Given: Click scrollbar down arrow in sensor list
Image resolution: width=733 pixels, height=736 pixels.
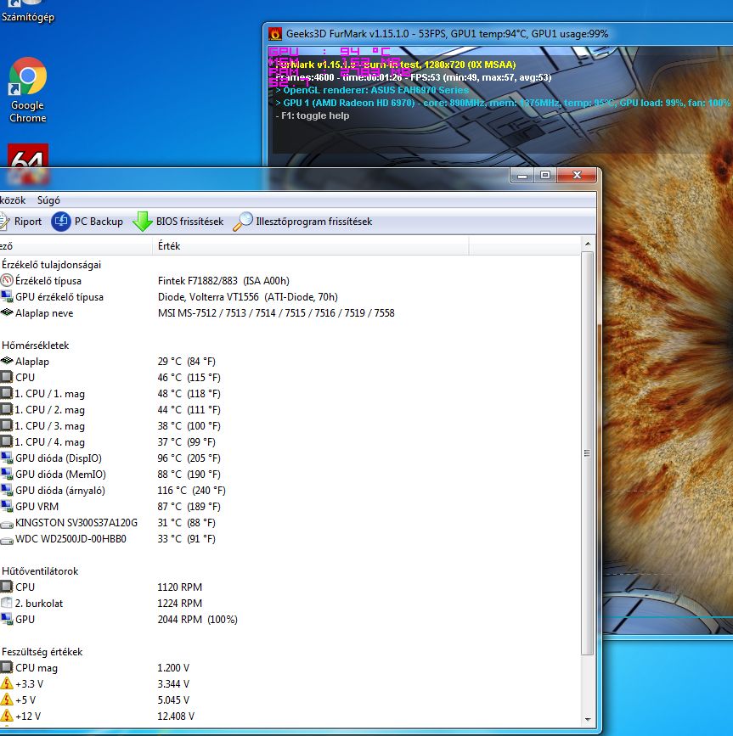Looking at the screenshot, I should tap(588, 719).
